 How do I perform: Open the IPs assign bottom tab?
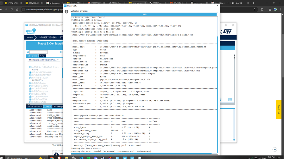point(58,107)
